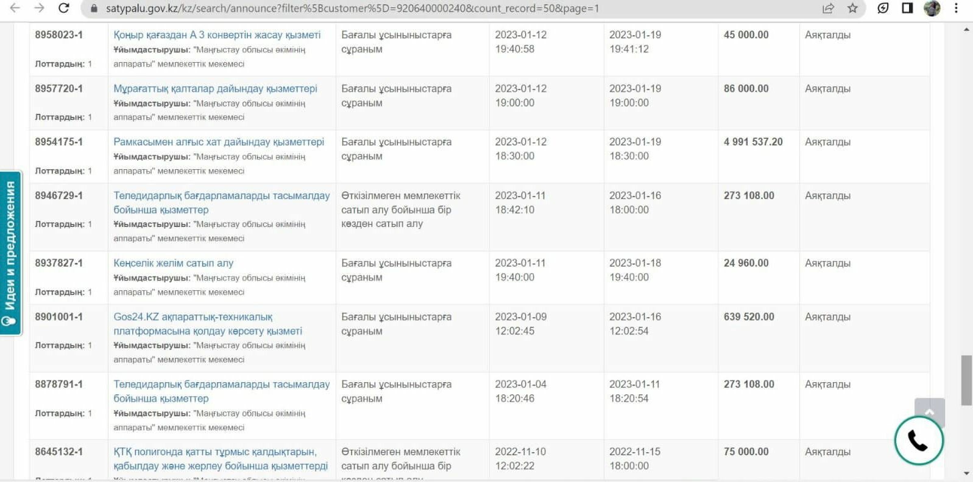The height and width of the screenshot is (482, 973).
Task: Click the round phone call button
Action: pyautogui.click(x=918, y=441)
